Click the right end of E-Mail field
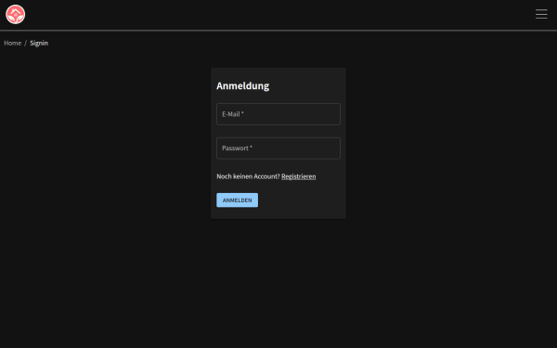Viewport: 557px width, 348px height. pyautogui.click(x=330, y=114)
